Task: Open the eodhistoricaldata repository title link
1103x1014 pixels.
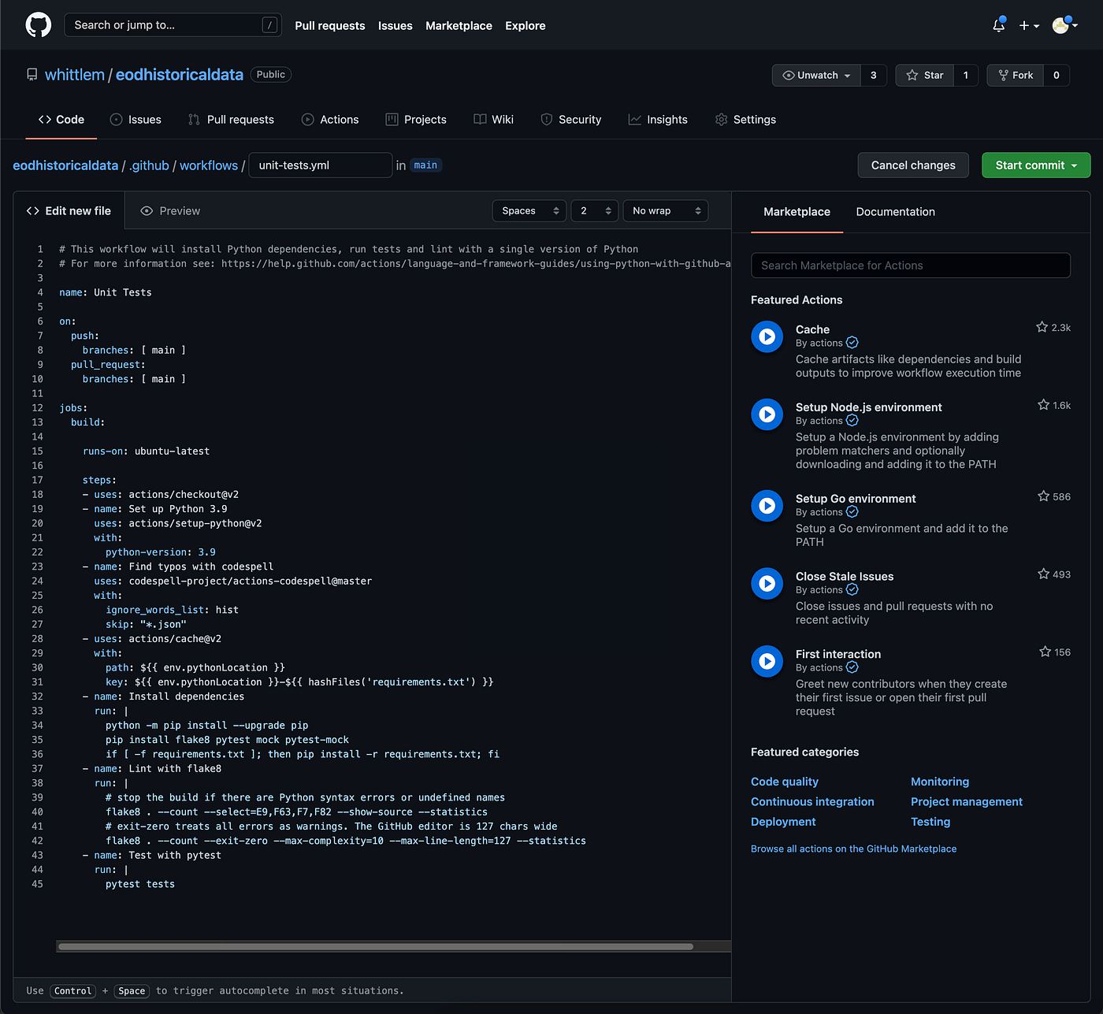Action: pos(180,75)
